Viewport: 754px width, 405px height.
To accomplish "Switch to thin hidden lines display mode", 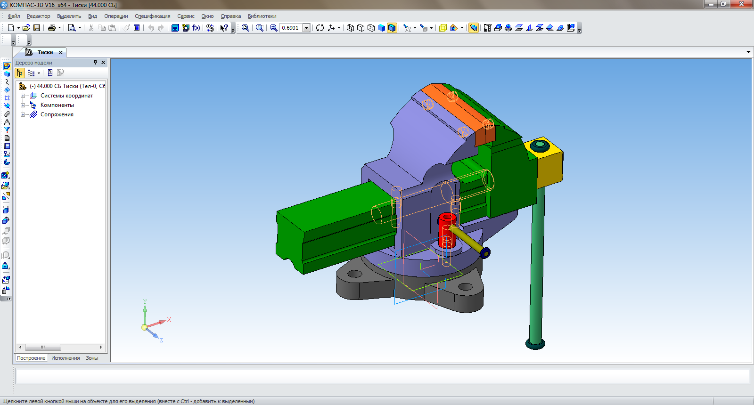I will click(371, 28).
